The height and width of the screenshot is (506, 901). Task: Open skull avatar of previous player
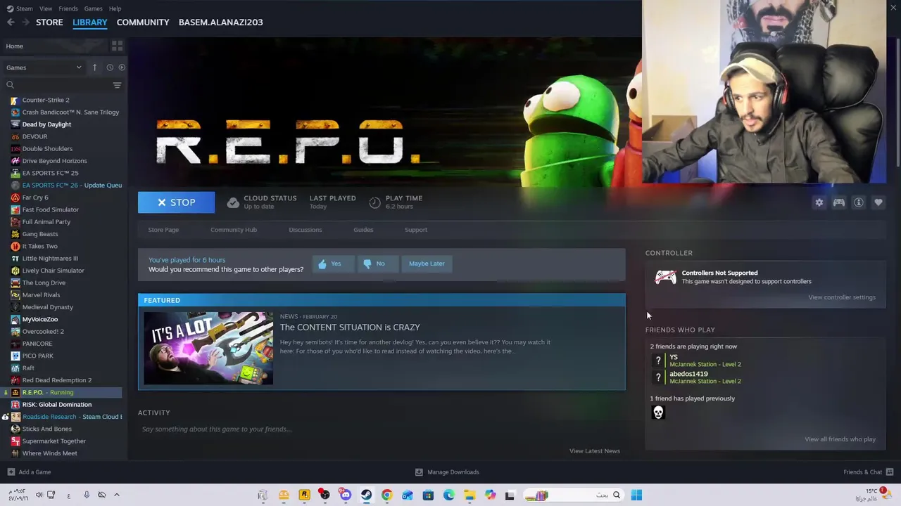pyautogui.click(x=658, y=413)
